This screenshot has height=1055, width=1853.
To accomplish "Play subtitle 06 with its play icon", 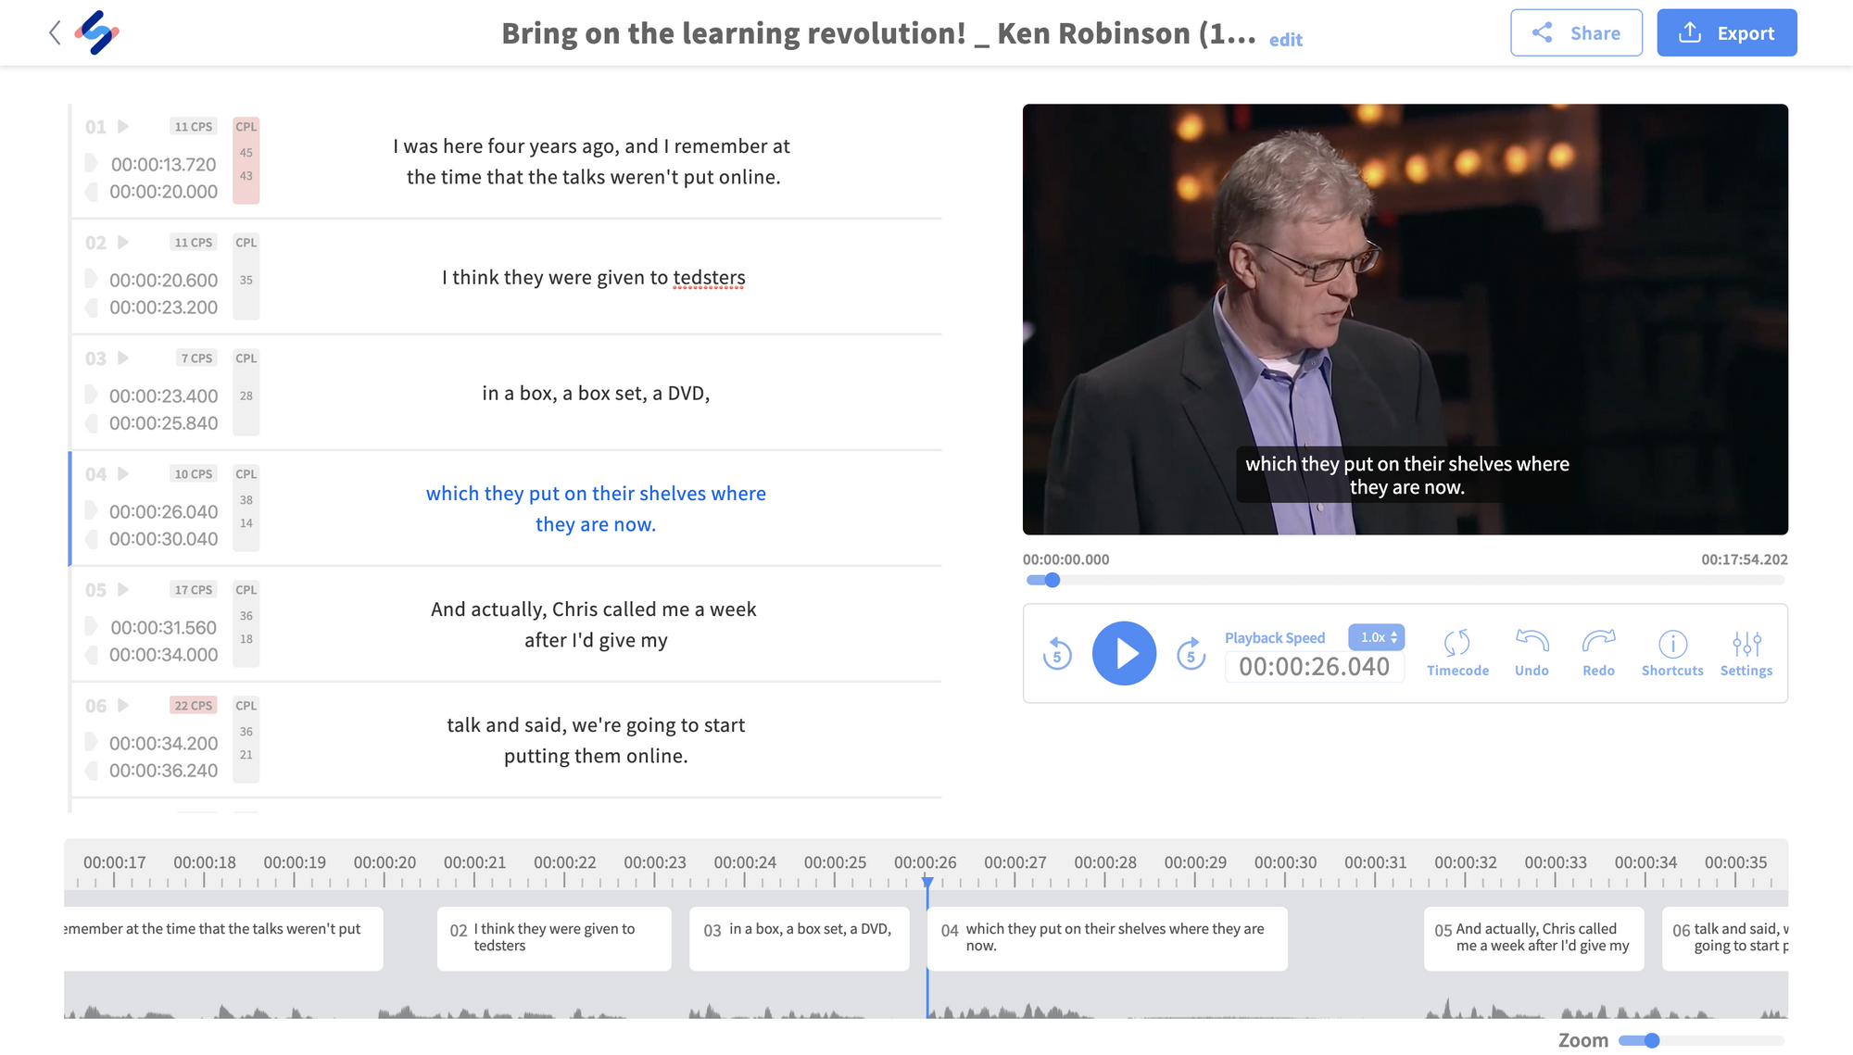I will (x=123, y=706).
